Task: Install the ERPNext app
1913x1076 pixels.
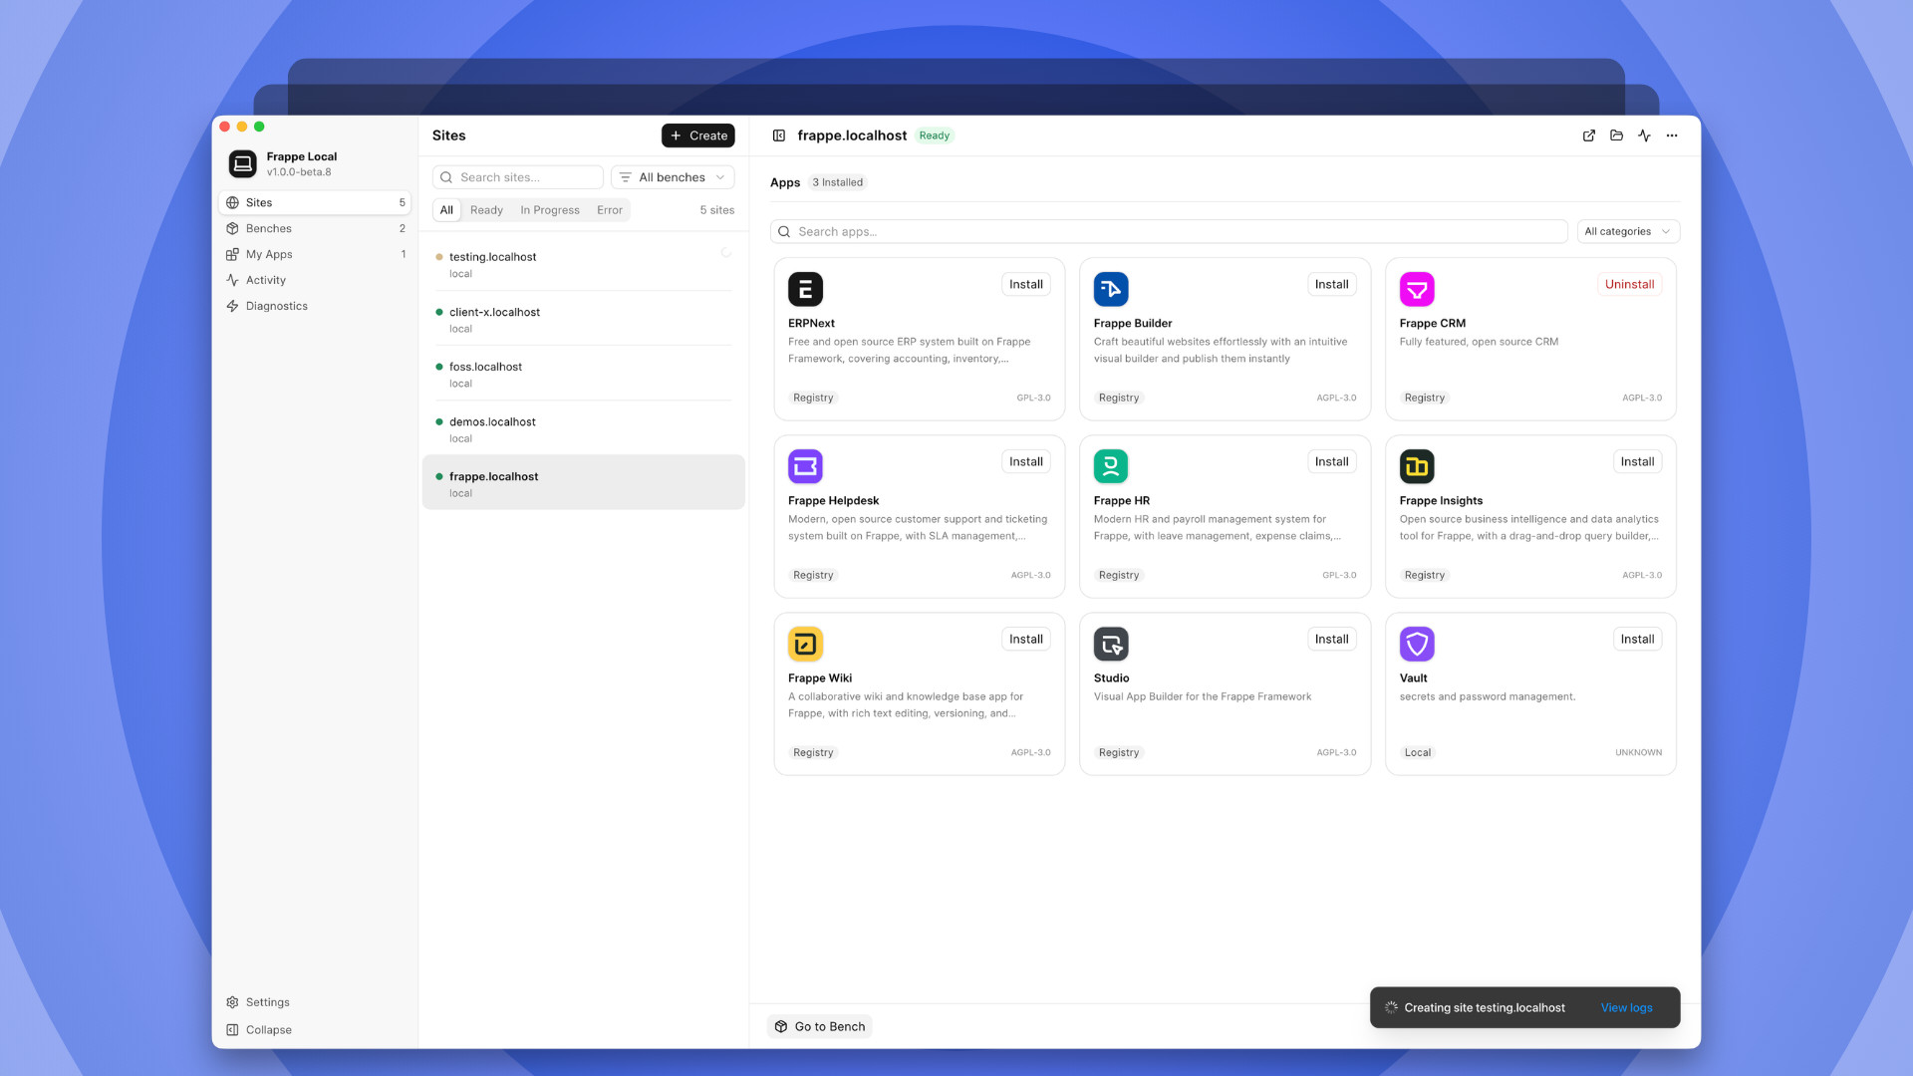Action: 1025,285
